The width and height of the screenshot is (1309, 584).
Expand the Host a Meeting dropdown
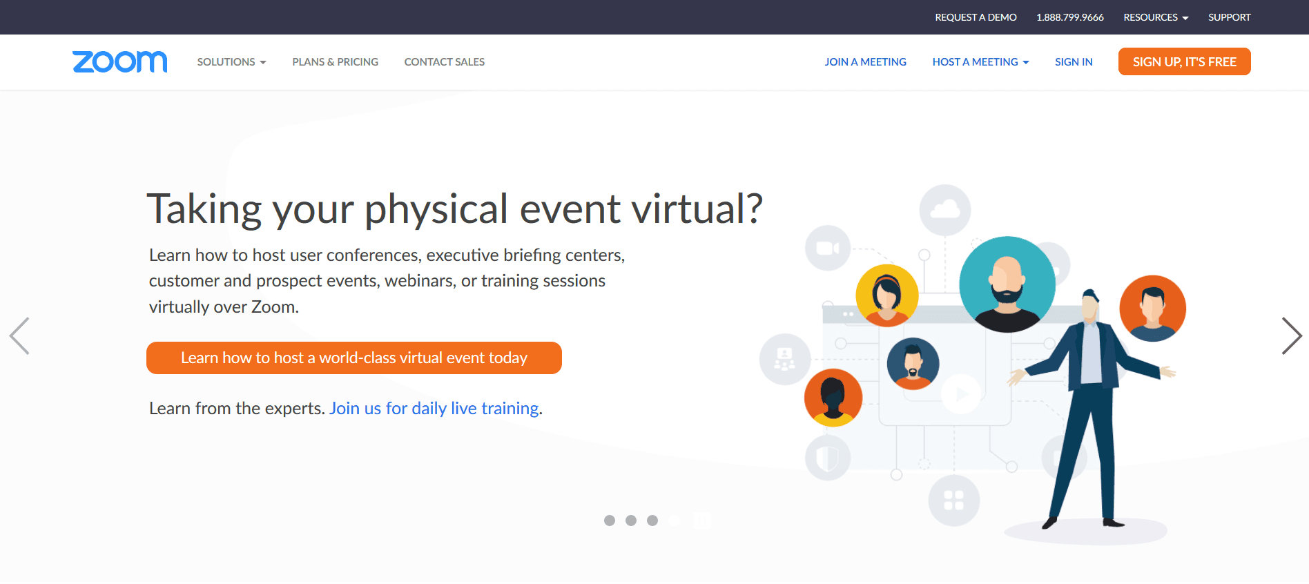[980, 62]
